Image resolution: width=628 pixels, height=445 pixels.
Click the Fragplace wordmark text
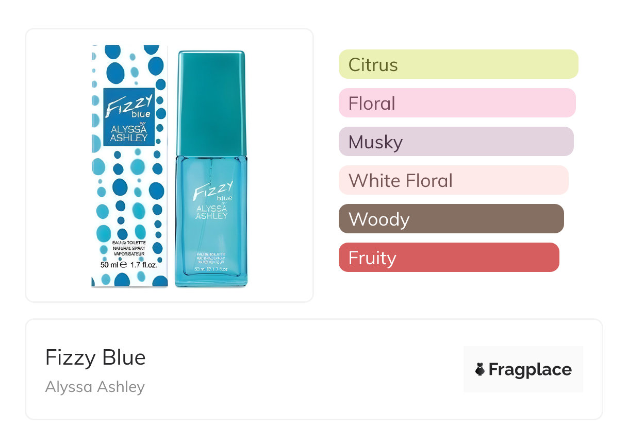pos(530,370)
